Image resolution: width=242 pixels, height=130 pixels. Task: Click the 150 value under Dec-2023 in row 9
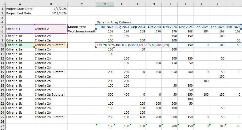pos(186,45)
